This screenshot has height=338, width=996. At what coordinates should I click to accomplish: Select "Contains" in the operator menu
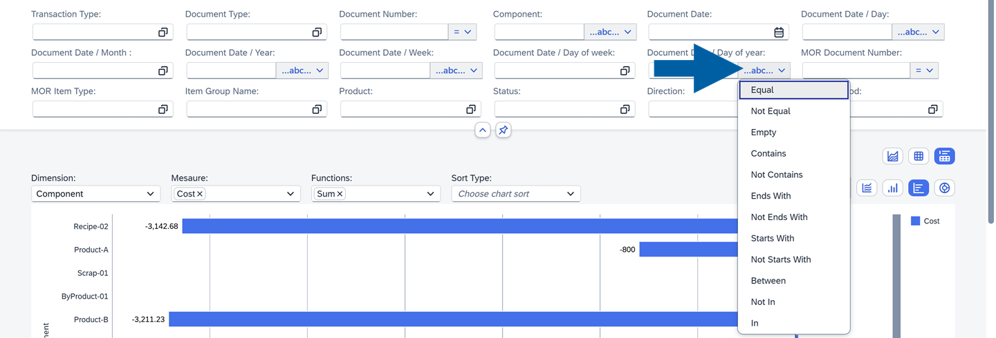[x=768, y=154]
